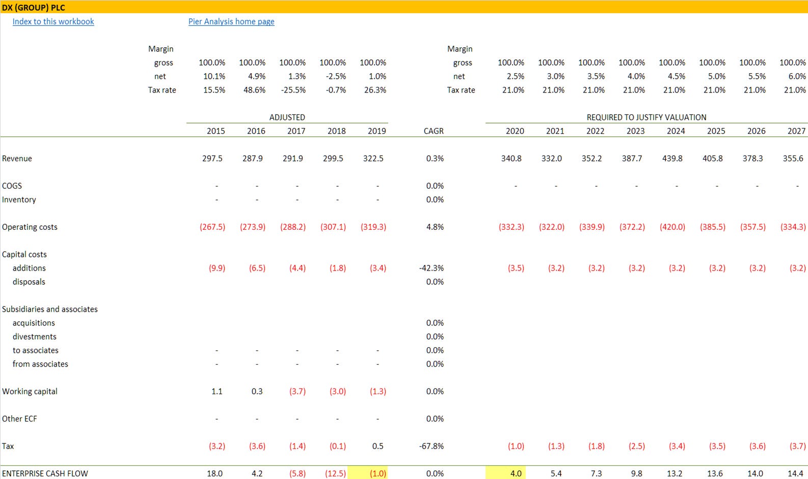Select the 2020 net margin 2.5%

tap(515, 76)
